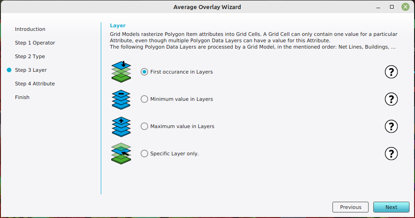This screenshot has width=415, height=218.
Task: Go to the Introduction step
Action: [30, 29]
